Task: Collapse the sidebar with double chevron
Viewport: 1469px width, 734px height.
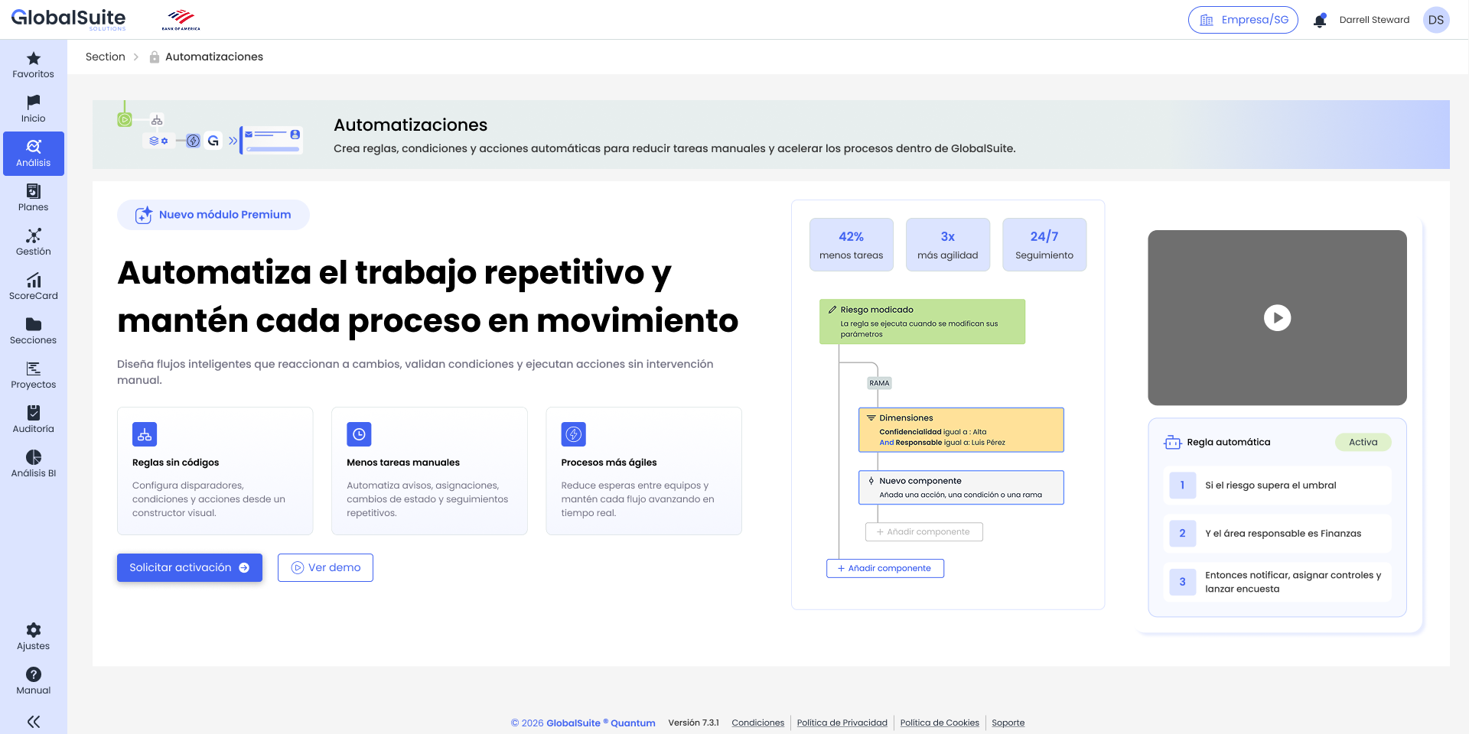Action: [x=34, y=722]
